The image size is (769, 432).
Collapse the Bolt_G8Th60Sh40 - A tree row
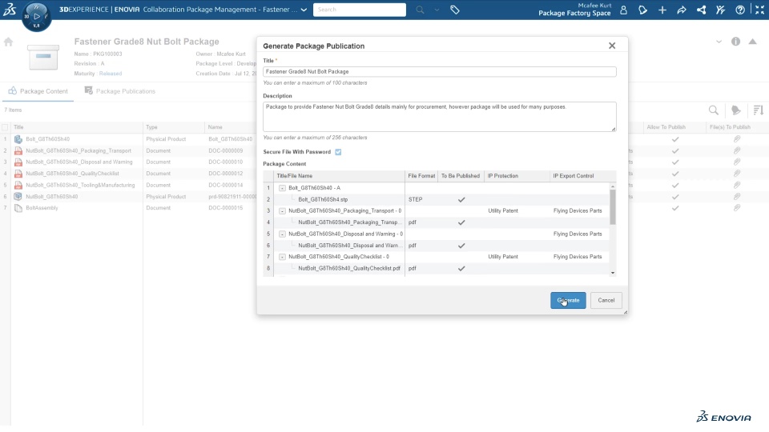282,188
